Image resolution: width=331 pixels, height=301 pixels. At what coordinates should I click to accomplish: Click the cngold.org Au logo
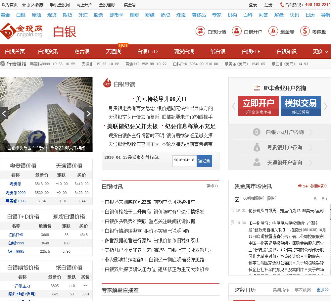(22, 31)
